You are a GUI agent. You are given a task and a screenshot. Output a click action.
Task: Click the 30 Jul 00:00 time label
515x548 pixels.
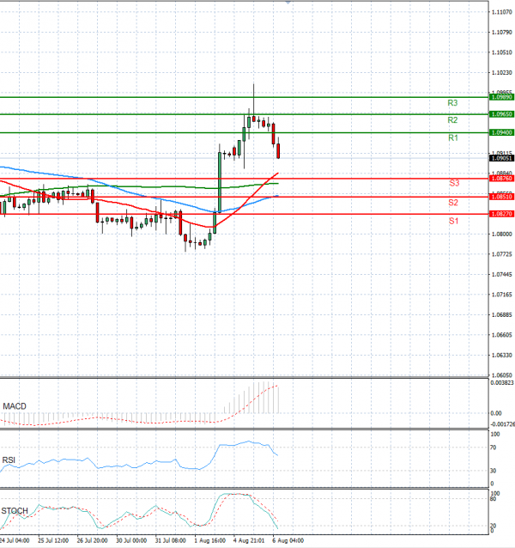131,540
